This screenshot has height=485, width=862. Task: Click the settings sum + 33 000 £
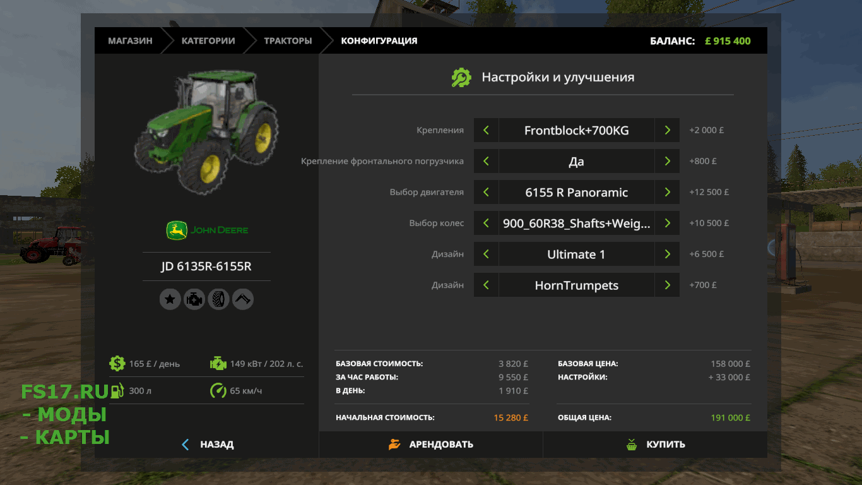[729, 377]
